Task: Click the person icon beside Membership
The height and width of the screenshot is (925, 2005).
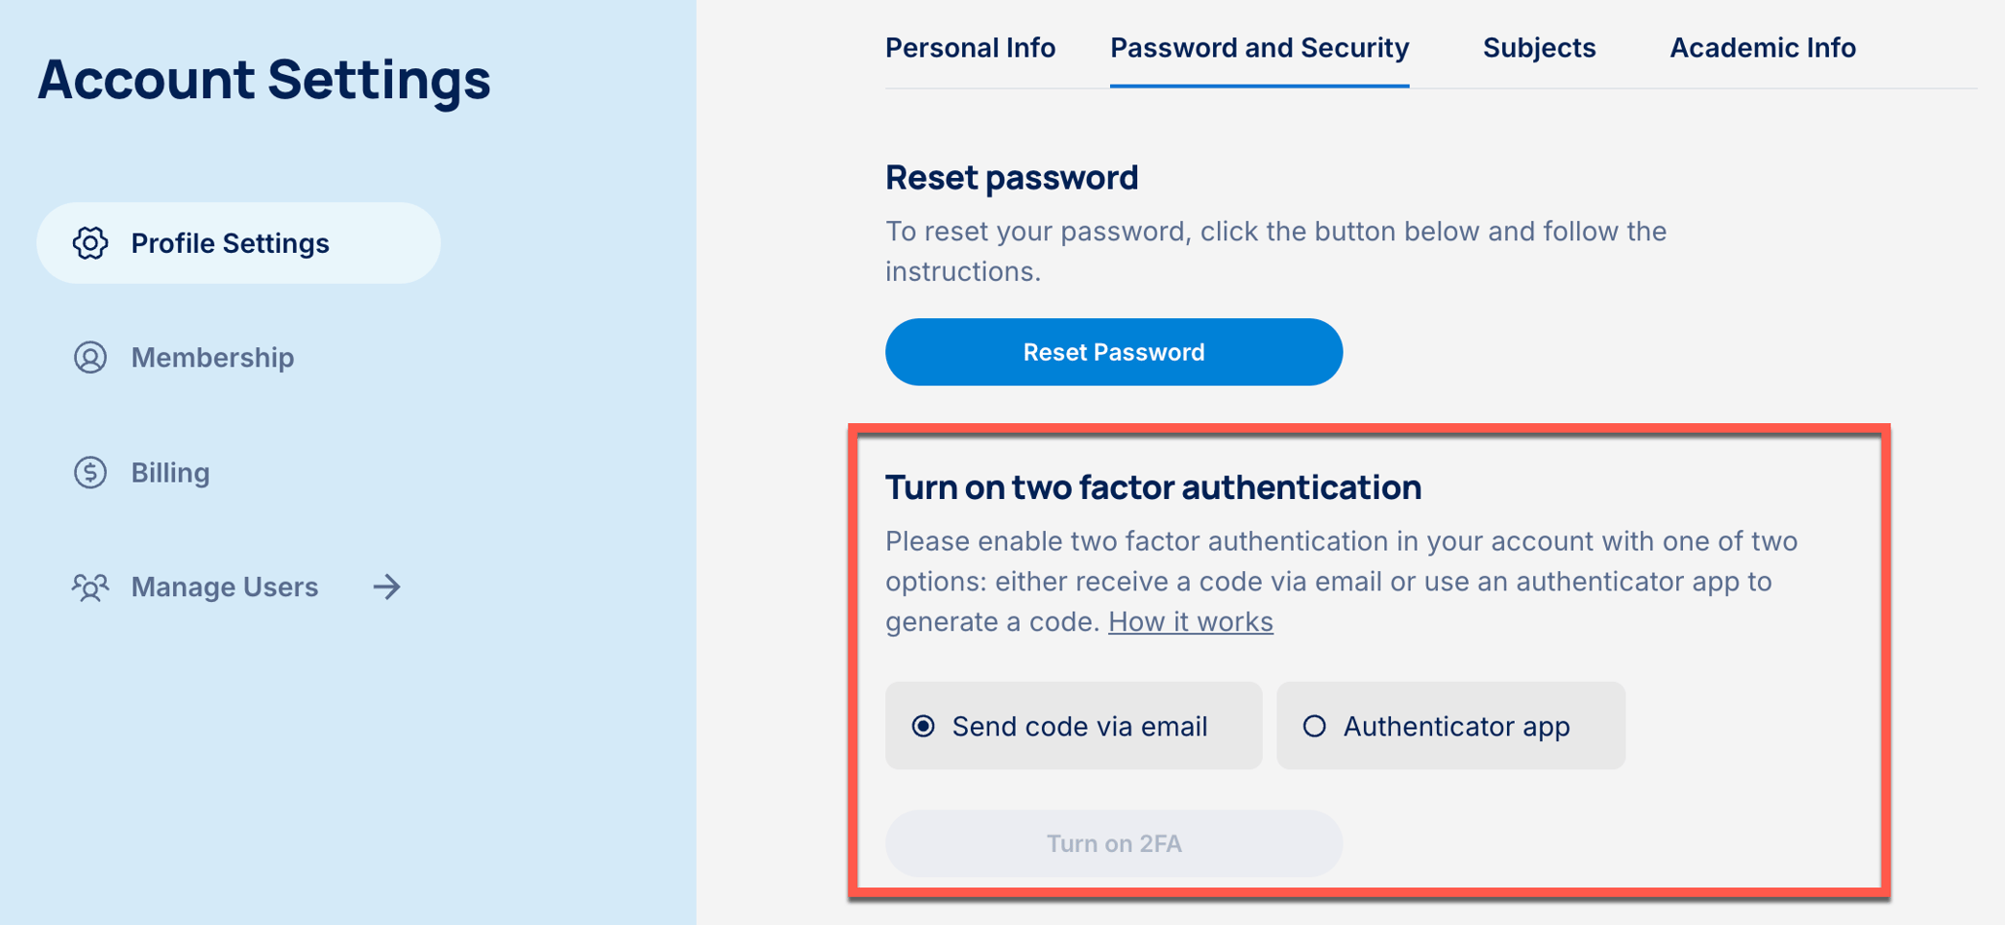Action: [x=90, y=358]
